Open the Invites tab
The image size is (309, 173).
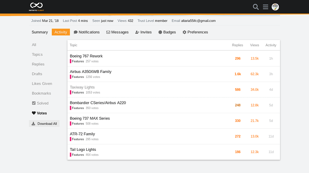click(x=144, y=32)
